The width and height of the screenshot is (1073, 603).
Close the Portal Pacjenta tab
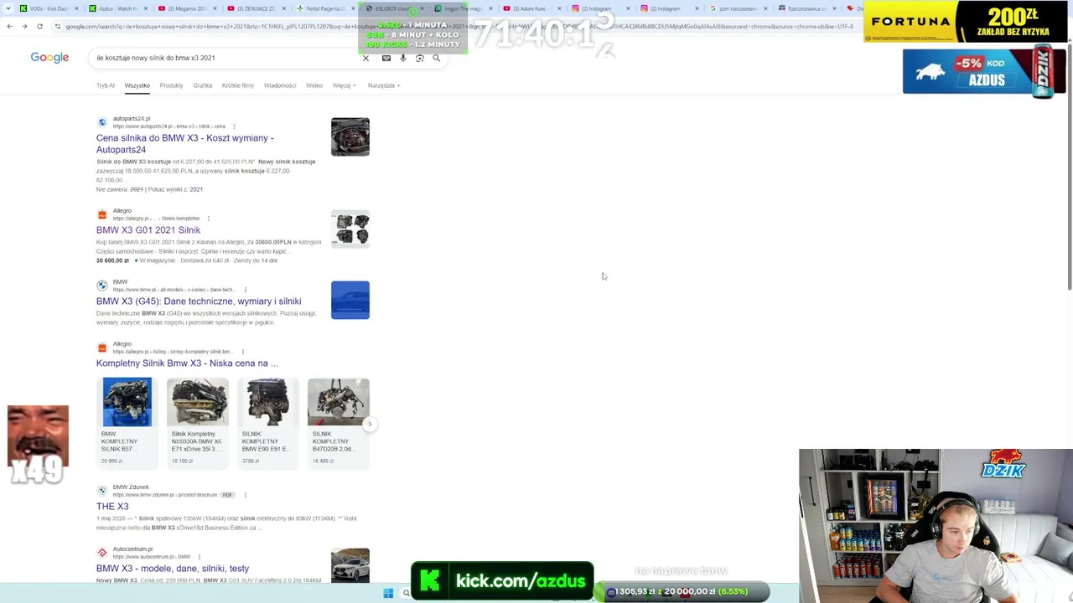[351, 8]
